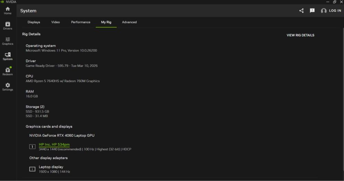Open the HP Inc. HP 534pm link
The width and height of the screenshot is (344, 181).
pos(54,145)
